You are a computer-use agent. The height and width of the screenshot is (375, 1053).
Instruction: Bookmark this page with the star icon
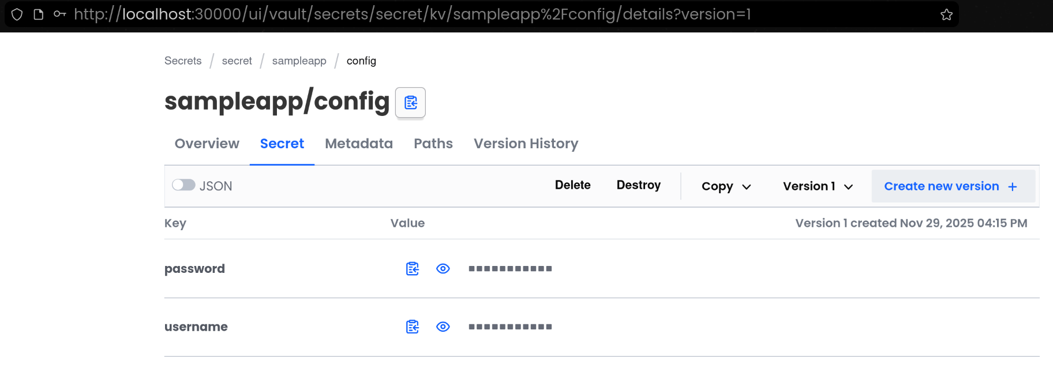point(946,14)
